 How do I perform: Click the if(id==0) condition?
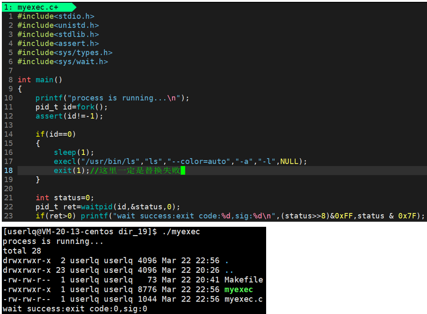[x=56, y=134]
